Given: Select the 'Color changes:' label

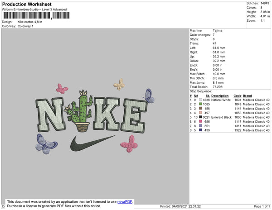Looking at the screenshot, I should coord(200,35).
